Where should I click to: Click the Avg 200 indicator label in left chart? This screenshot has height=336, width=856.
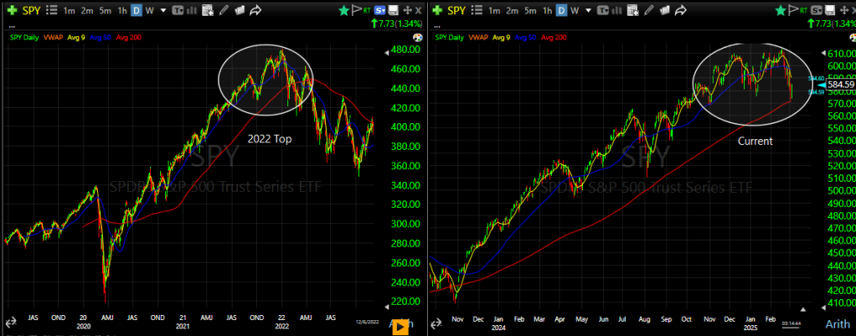[x=129, y=38]
